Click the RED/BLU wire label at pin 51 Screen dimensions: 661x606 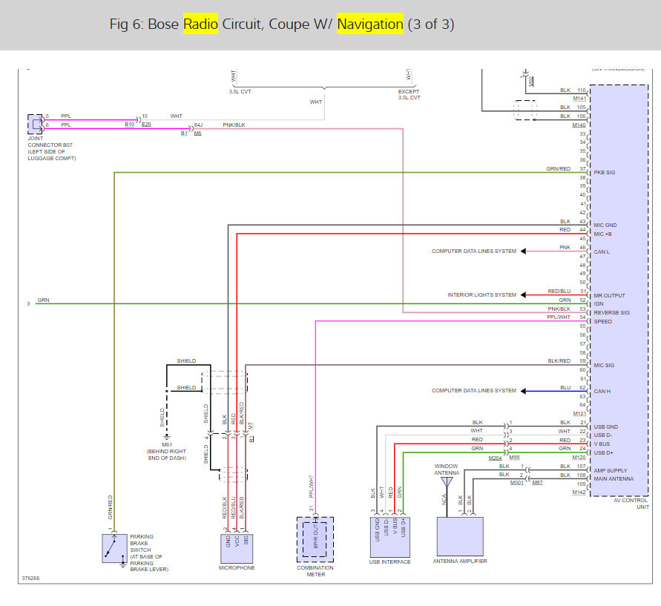click(x=559, y=292)
